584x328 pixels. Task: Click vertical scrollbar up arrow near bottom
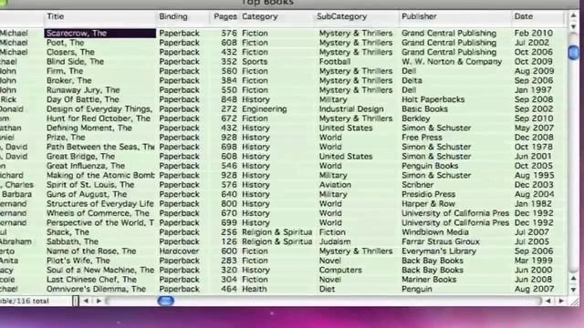pyautogui.click(x=573, y=278)
